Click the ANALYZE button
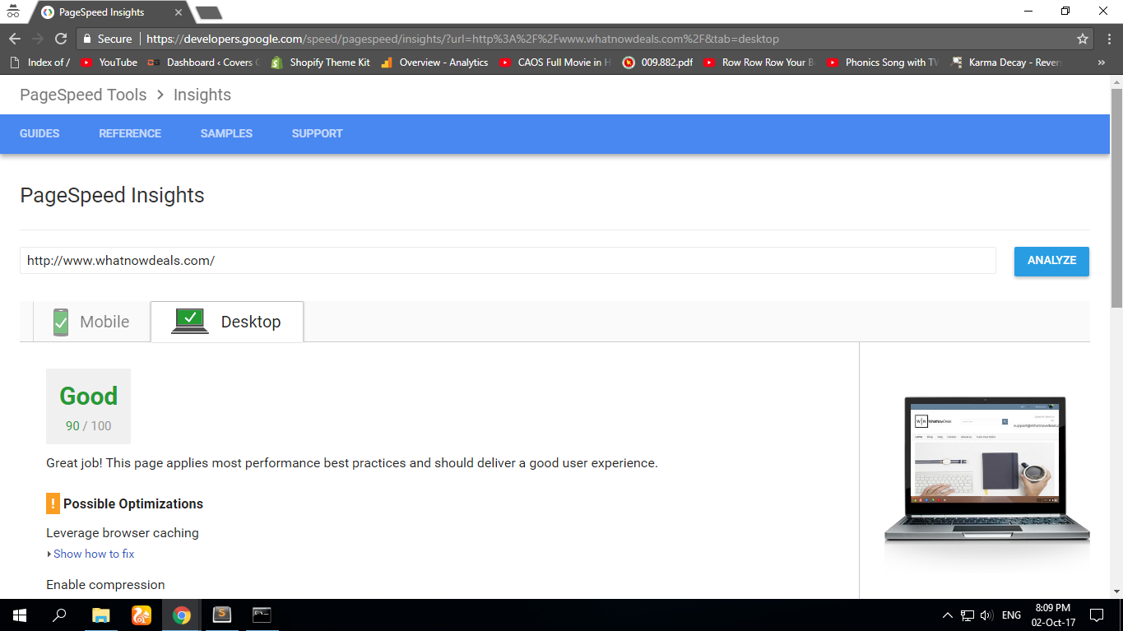 [1051, 261]
